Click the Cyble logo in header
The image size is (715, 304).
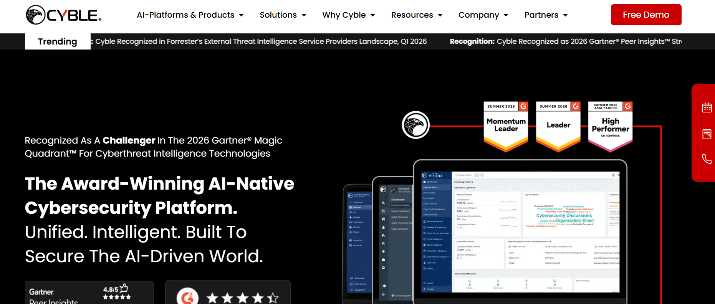tap(64, 15)
